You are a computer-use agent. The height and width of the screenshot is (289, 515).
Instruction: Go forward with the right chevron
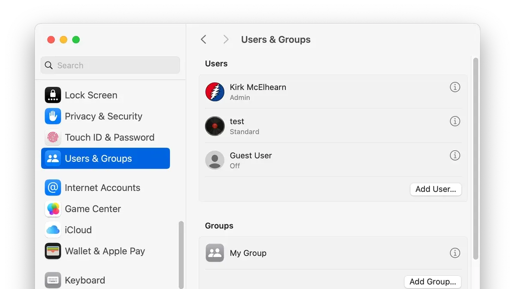click(x=226, y=39)
